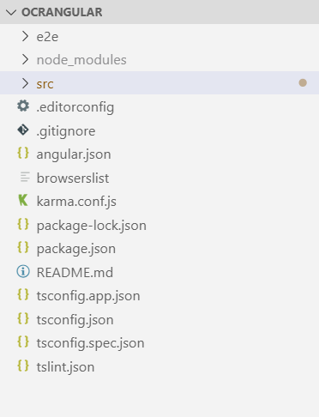The height and width of the screenshot is (417, 319).
Task: Expand the src folder chevron
Action: [25, 83]
